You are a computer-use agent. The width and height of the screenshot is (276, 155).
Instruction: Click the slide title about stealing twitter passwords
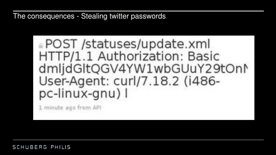click(89, 16)
